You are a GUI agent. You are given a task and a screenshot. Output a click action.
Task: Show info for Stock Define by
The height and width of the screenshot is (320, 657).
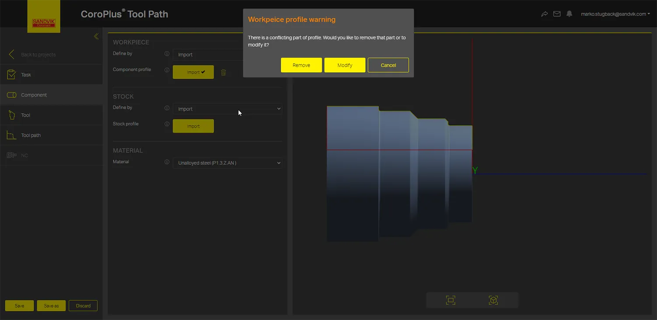(x=166, y=108)
